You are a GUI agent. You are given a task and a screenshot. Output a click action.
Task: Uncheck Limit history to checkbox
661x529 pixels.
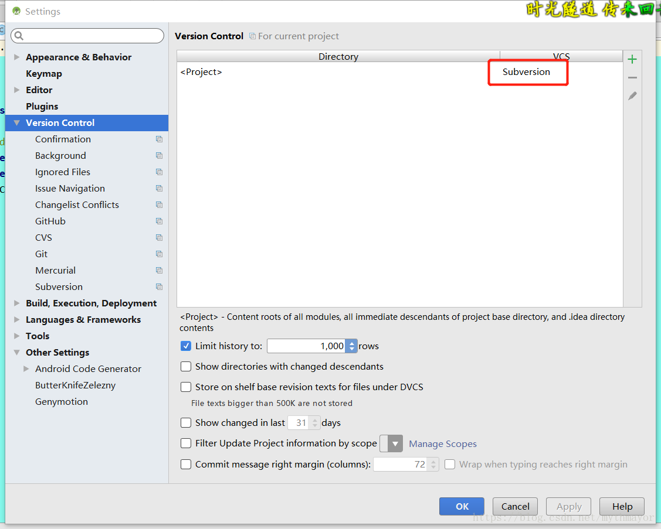click(185, 346)
